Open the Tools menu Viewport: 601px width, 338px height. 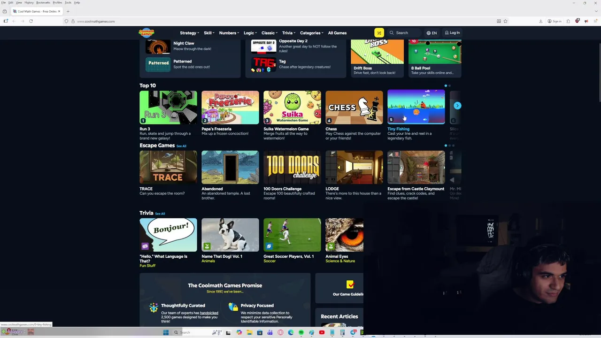pyautogui.click(x=68, y=2)
